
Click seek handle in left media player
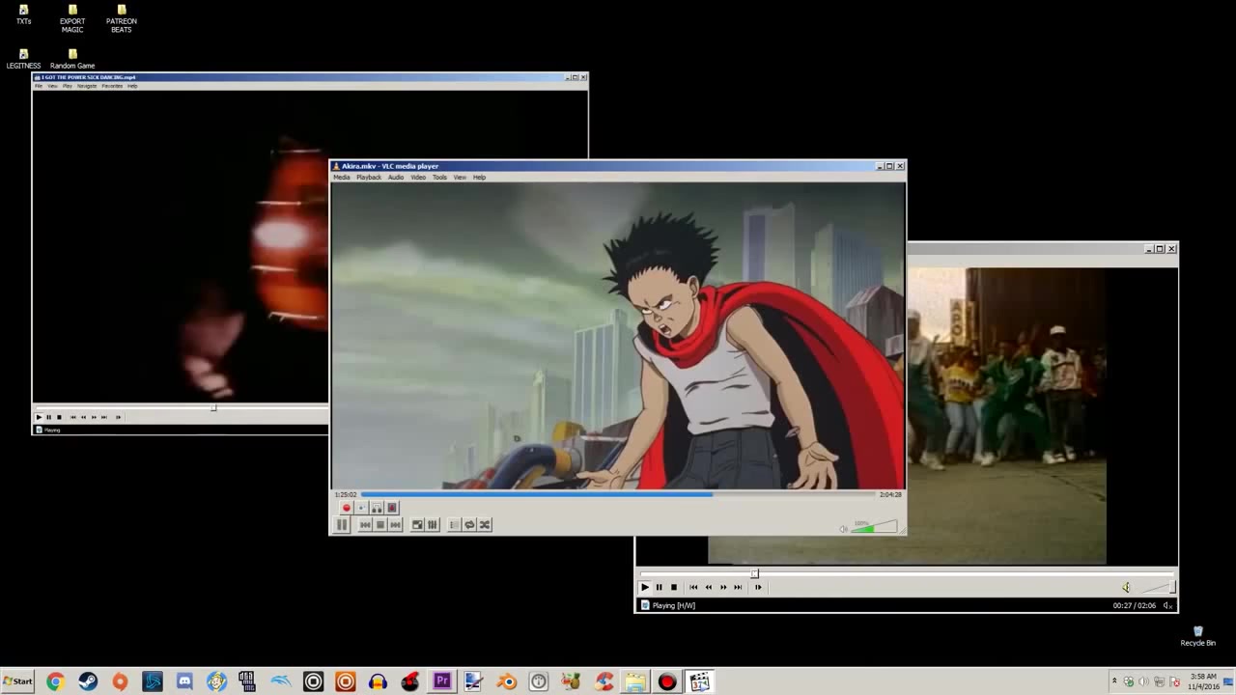coord(213,407)
